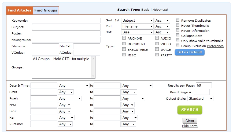The height and width of the screenshot is (132, 233).
Task: Enable Collapse Sets checkbox
Action: pyautogui.click(x=177, y=35)
